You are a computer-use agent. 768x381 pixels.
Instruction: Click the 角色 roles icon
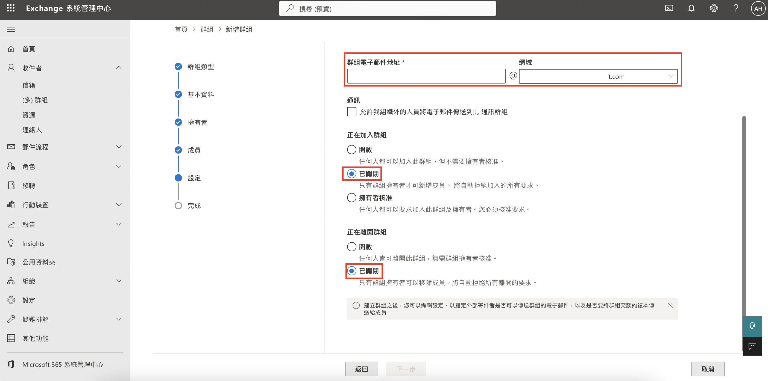click(11, 166)
